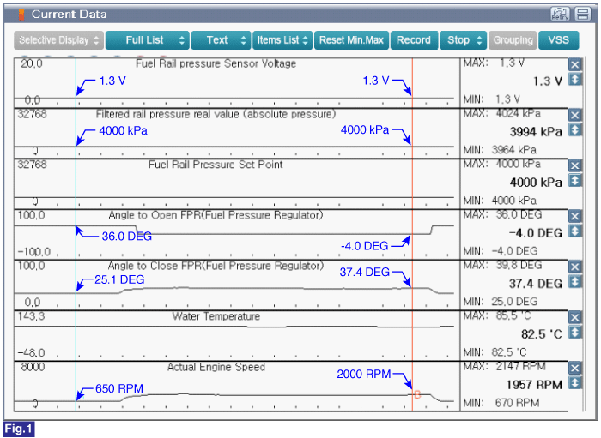Image resolution: width=601 pixels, height=438 pixels.
Task: Click the current value 3994 kPa
Action: coord(536,132)
